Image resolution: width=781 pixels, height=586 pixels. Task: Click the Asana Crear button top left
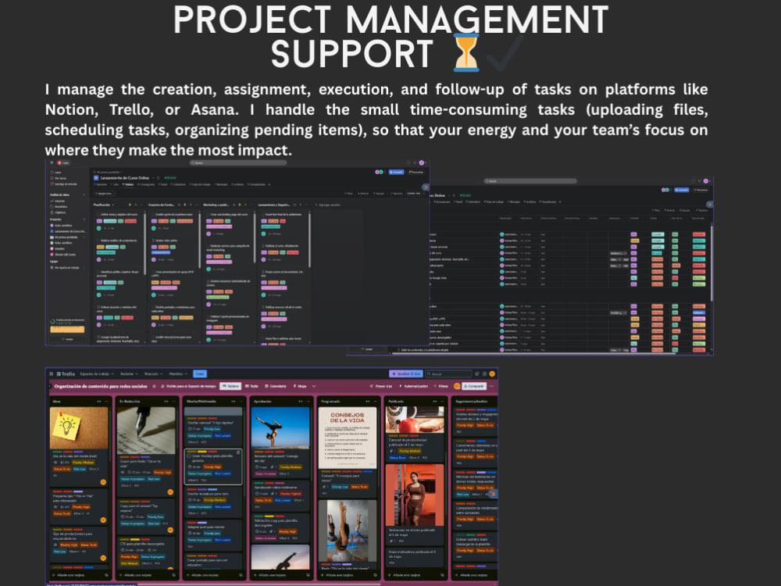63,163
